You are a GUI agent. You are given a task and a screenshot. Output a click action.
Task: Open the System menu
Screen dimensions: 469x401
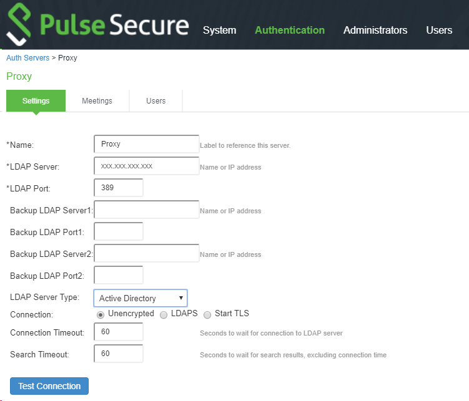219,30
